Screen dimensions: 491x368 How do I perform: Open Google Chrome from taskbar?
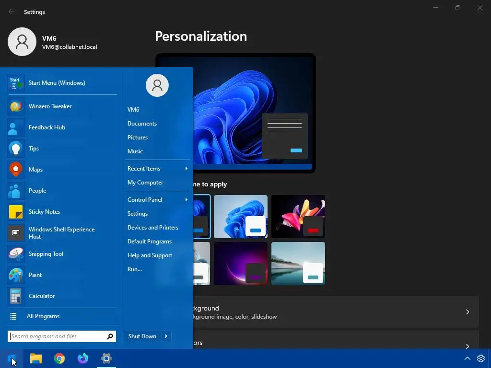click(x=59, y=358)
